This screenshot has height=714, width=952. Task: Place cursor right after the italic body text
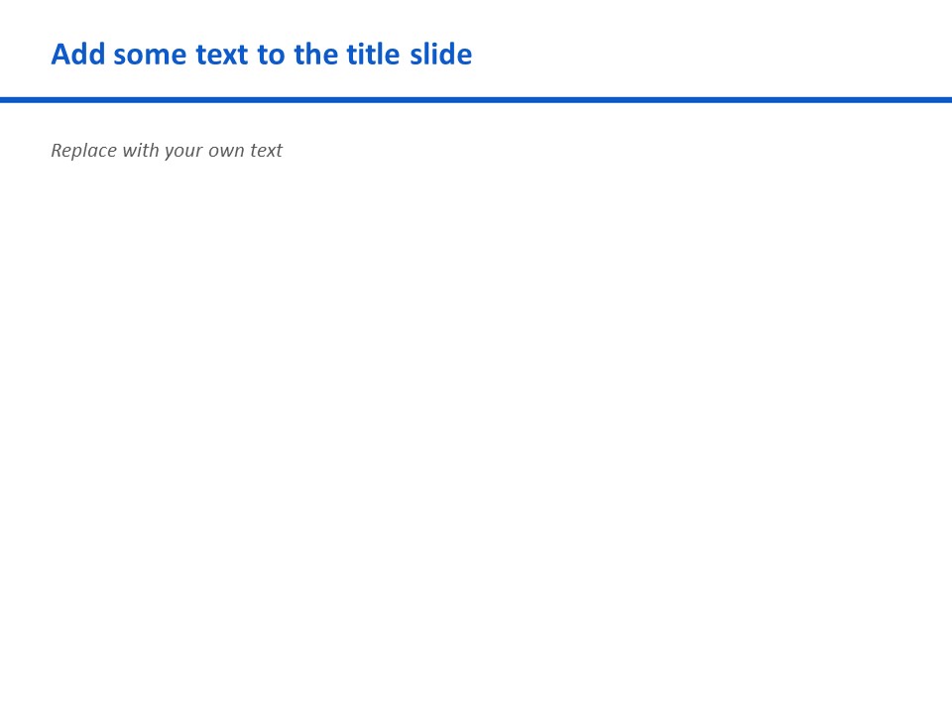pos(284,151)
